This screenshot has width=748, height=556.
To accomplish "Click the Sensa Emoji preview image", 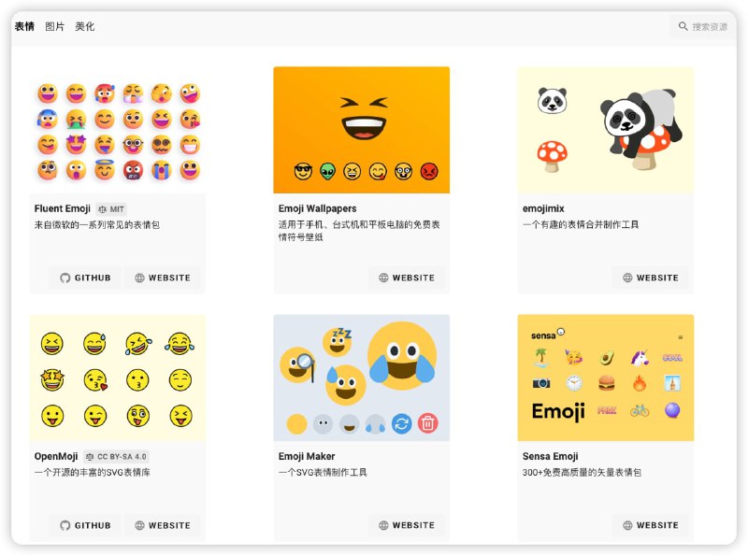I will coord(606,378).
